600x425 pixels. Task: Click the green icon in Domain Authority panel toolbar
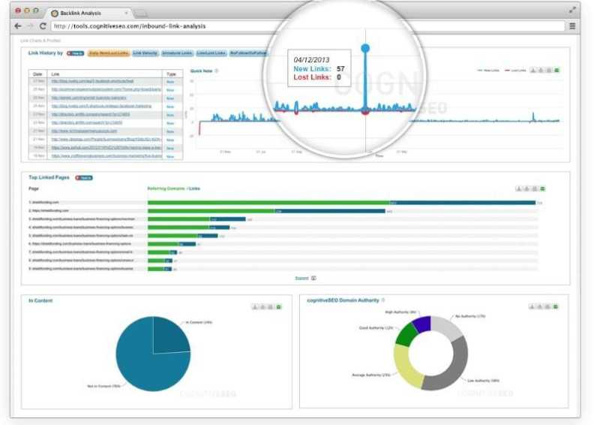coord(556,306)
